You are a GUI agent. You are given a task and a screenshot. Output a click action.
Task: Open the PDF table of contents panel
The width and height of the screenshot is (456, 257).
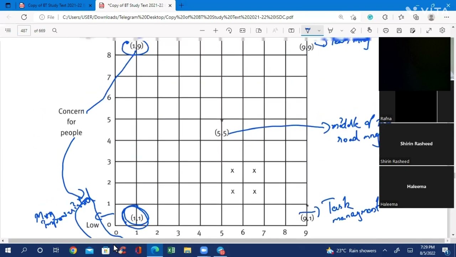pyautogui.click(x=8, y=31)
